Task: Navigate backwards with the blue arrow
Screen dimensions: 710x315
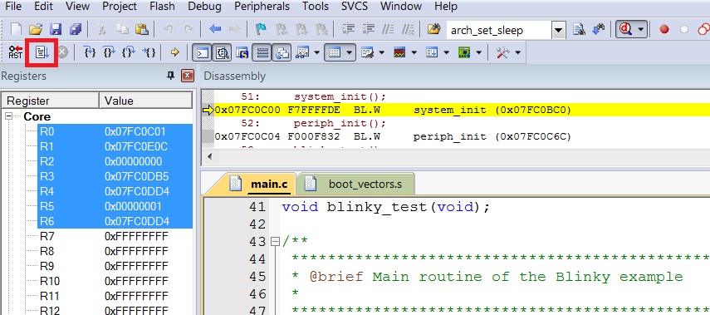Action: click(214, 30)
